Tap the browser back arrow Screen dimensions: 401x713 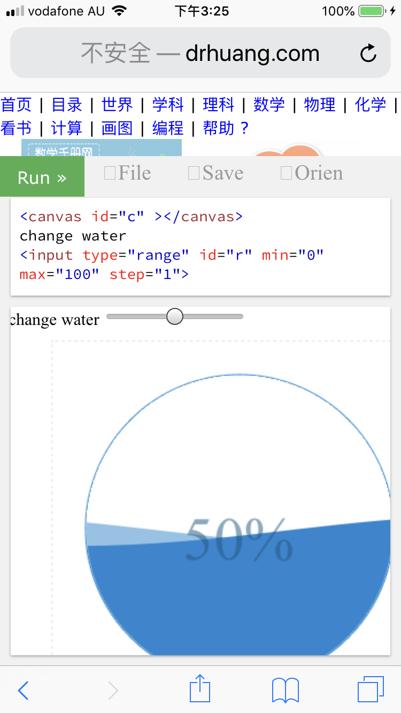click(x=23, y=691)
